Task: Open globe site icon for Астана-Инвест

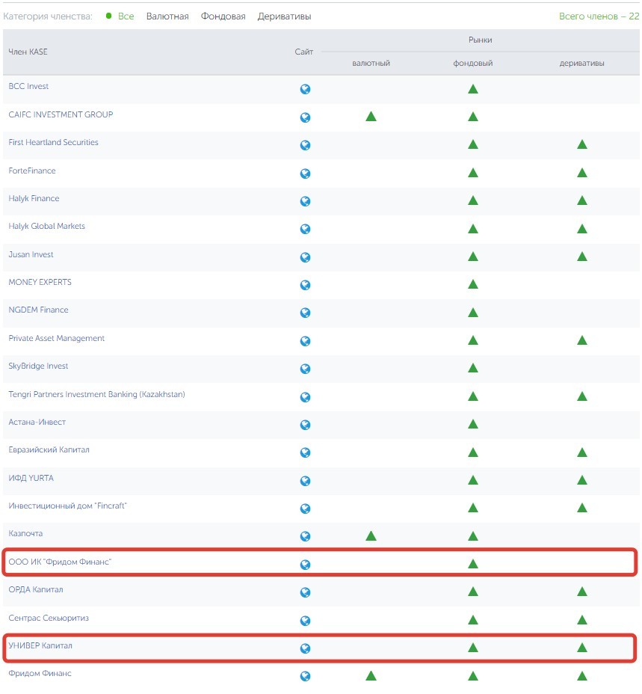Action: coord(305,425)
